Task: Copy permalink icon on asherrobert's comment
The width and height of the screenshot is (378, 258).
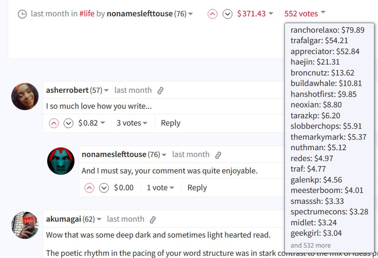Action: coord(160,91)
